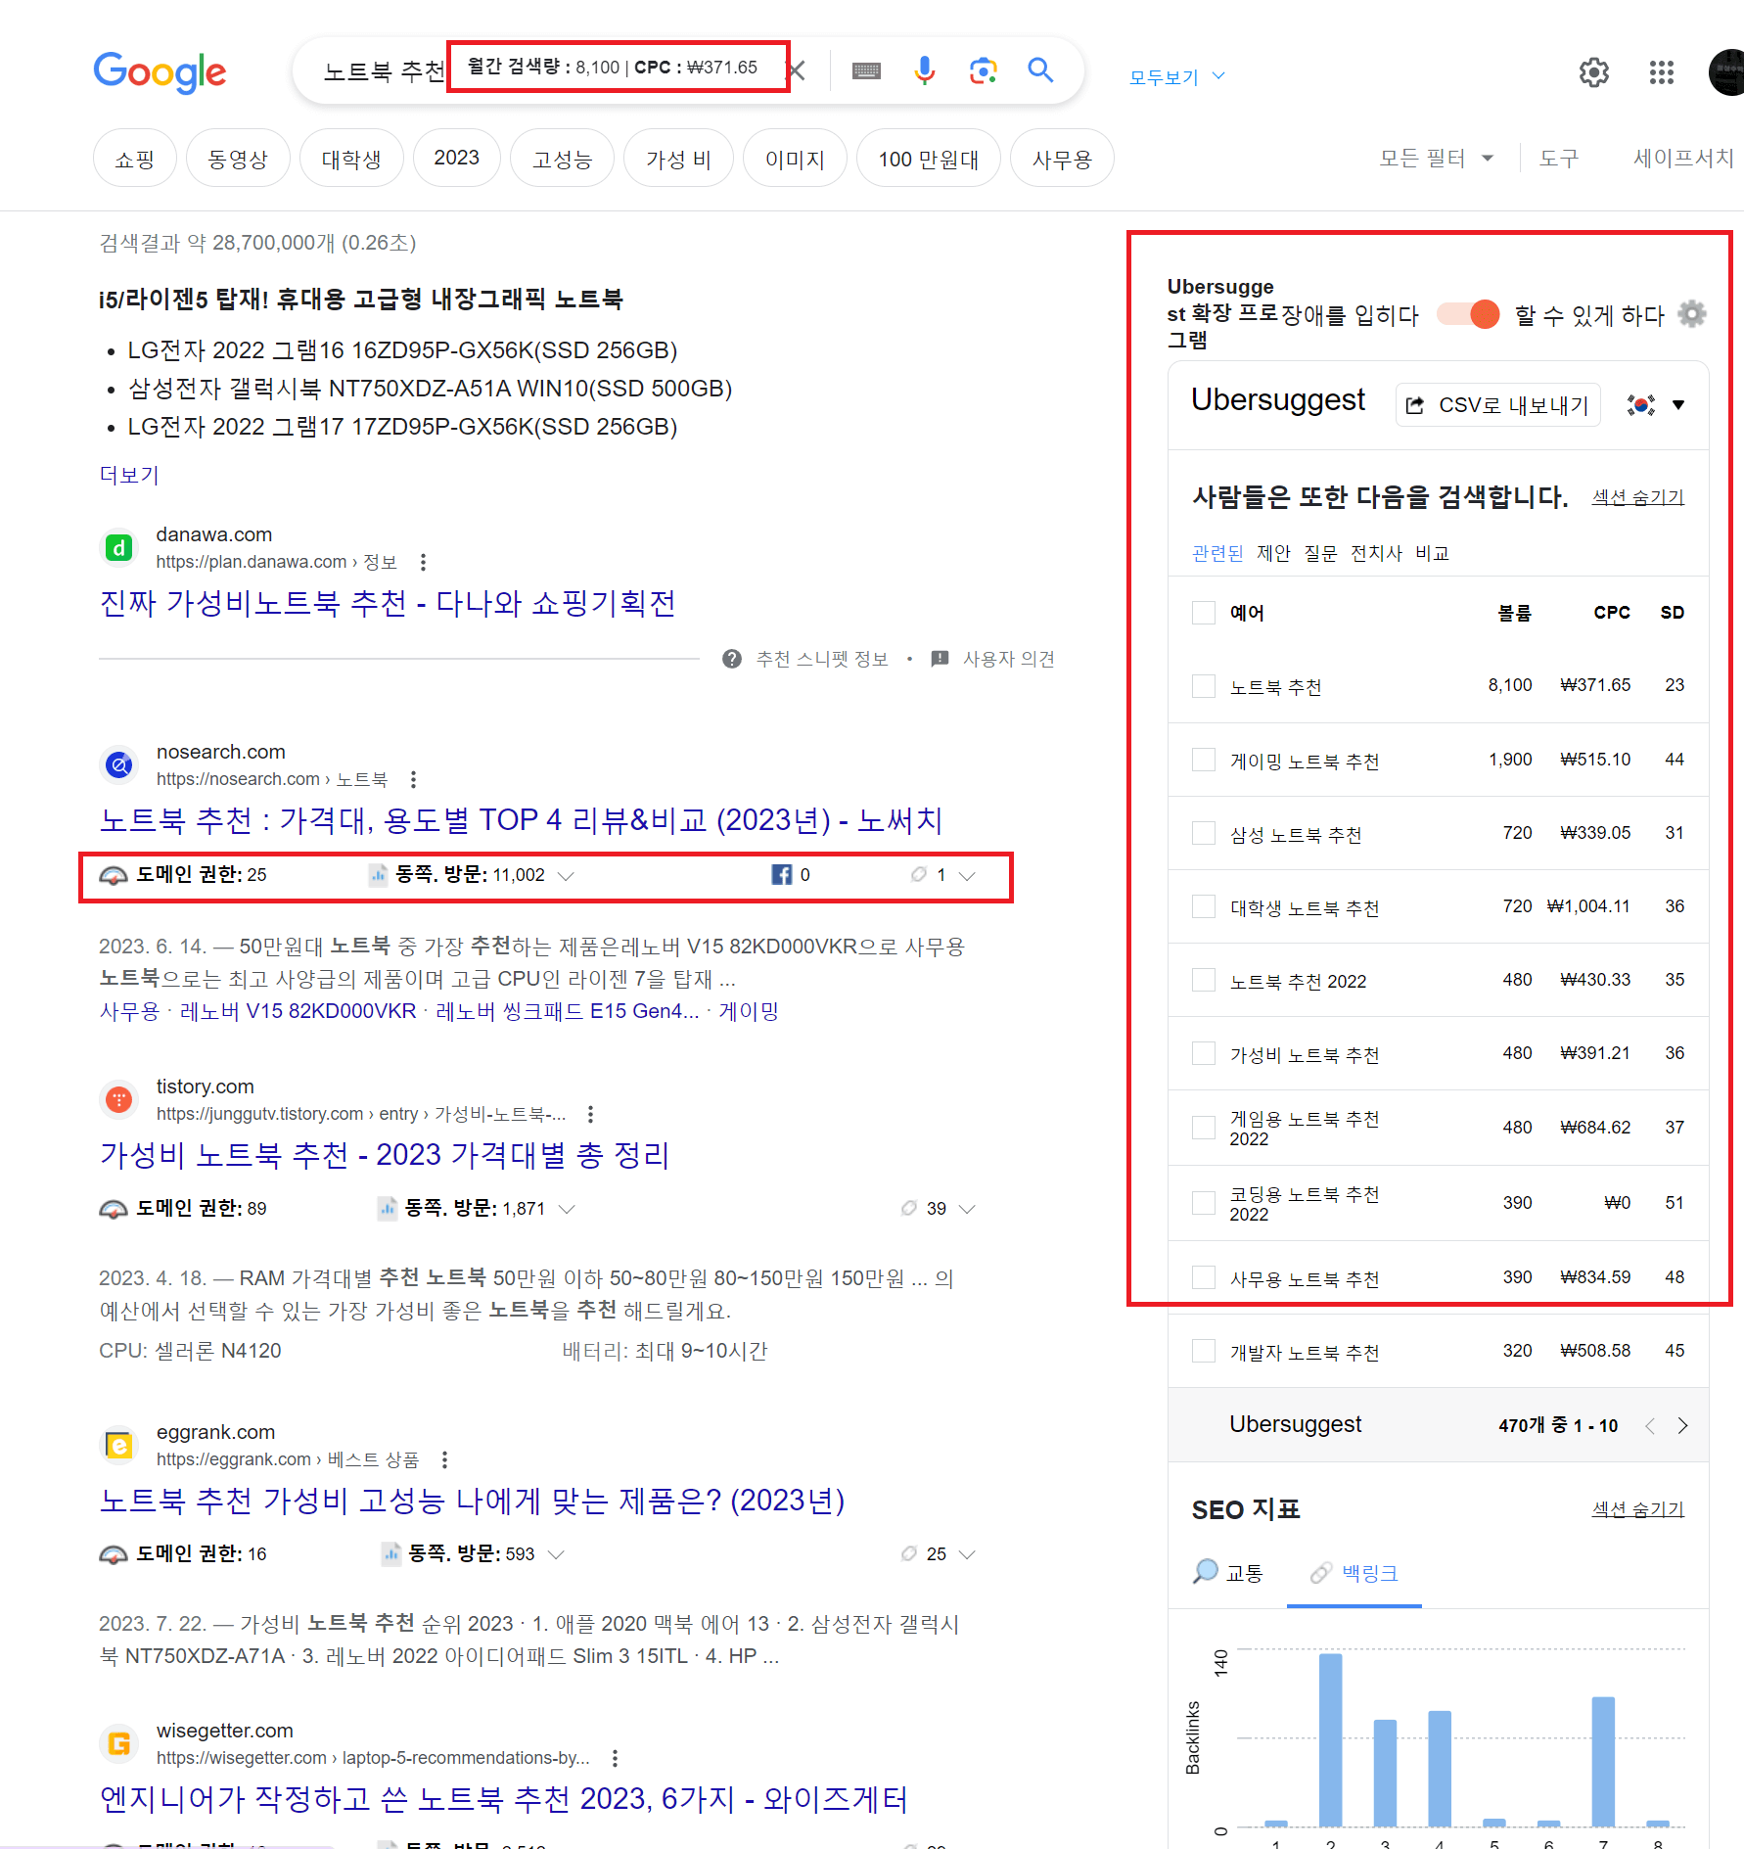Image resolution: width=1744 pixels, height=1849 pixels.
Task: Open the 모든 필터 dropdown
Action: (x=1436, y=158)
